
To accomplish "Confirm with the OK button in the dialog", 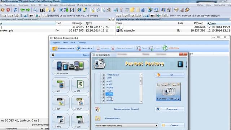I will tap(169, 75).
